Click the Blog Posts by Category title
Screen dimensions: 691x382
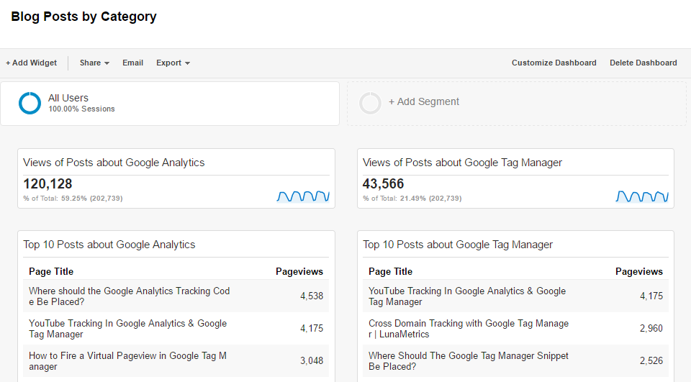point(83,17)
